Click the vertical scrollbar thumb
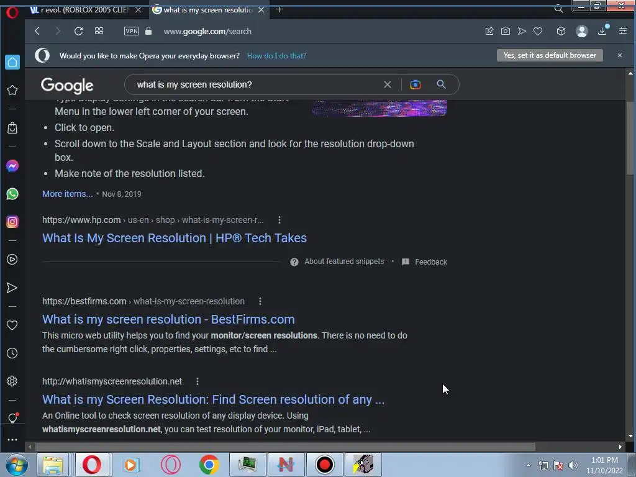 pyautogui.click(x=630, y=138)
